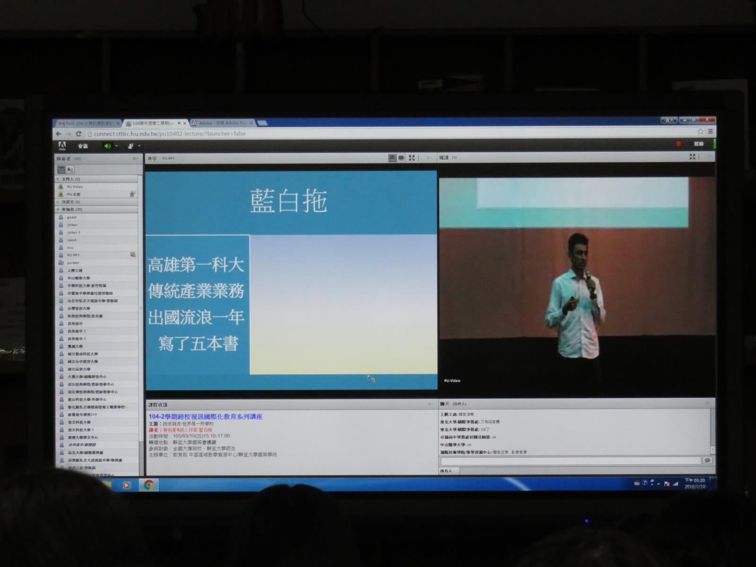Open the 說明 help menu

pos(698,144)
